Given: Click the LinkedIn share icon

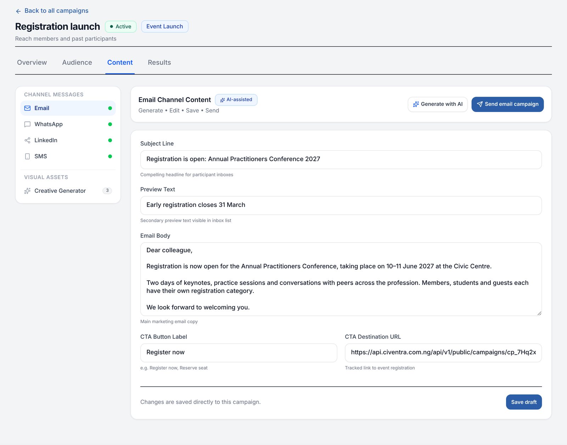Looking at the screenshot, I should coord(27,140).
